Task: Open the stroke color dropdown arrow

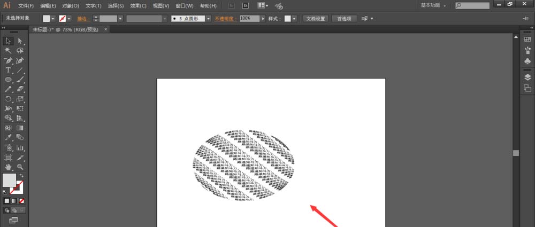Action: click(x=70, y=19)
